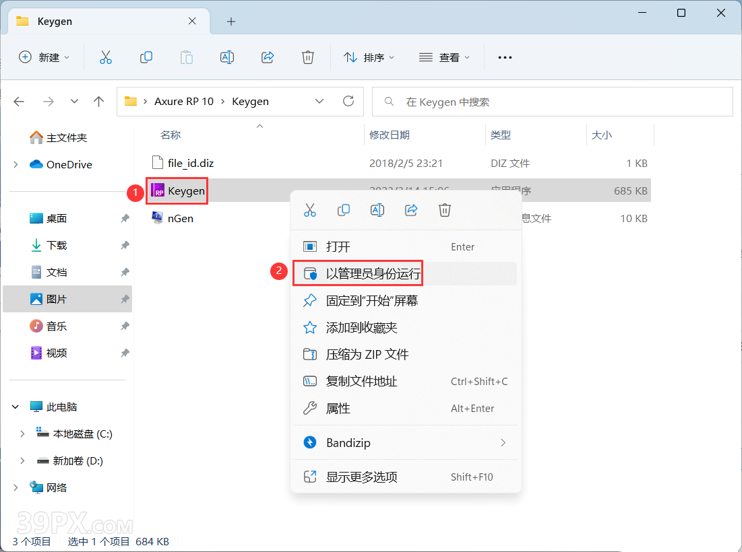Expand the 本地磁盘 (C:) node
The height and width of the screenshot is (552, 742).
pyautogui.click(x=22, y=434)
